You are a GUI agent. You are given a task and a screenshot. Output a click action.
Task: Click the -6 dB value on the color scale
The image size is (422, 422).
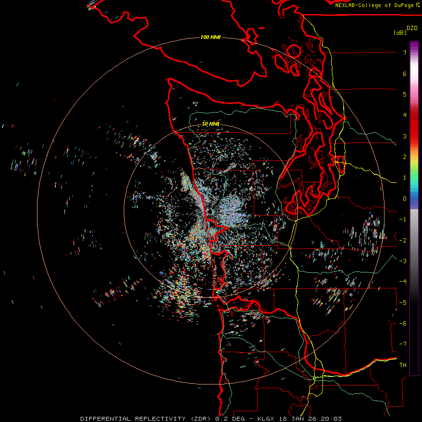[403, 324]
